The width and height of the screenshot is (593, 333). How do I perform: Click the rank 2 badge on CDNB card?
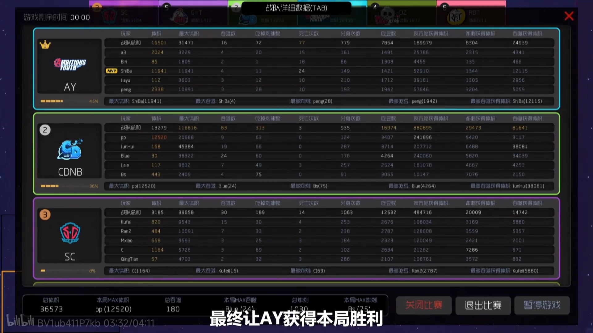(45, 130)
